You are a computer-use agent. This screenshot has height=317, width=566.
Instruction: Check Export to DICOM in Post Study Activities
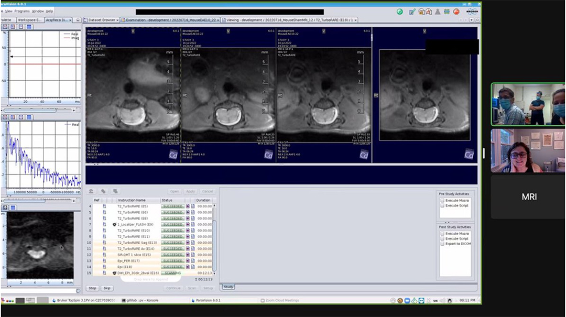(x=443, y=244)
